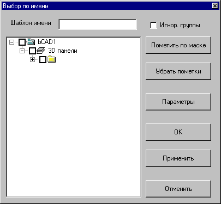This screenshot has width=221, height=204.
Task: Click the 3D панели layers icon
Action: 40,51
